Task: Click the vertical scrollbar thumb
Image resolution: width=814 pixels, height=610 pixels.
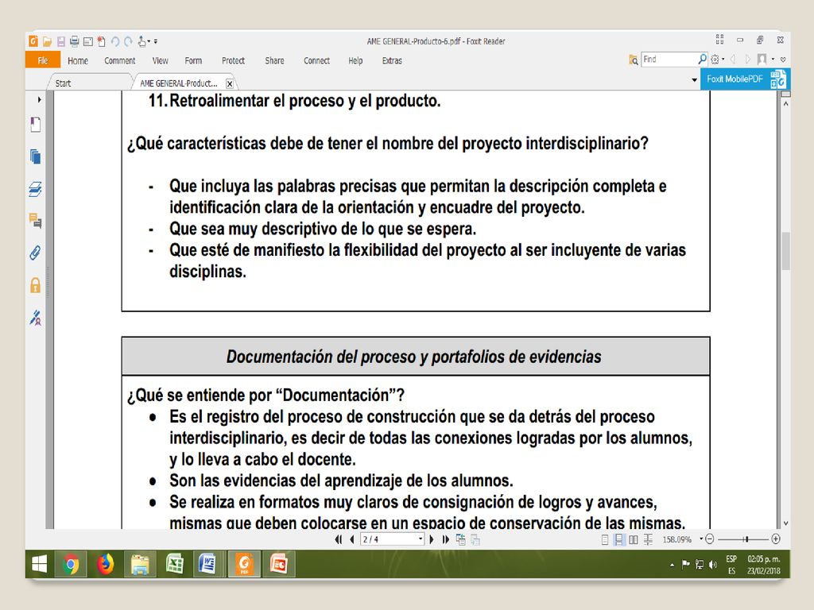Action: coord(786,251)
